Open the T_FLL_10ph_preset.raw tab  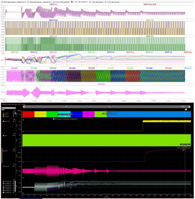point(80,2)
